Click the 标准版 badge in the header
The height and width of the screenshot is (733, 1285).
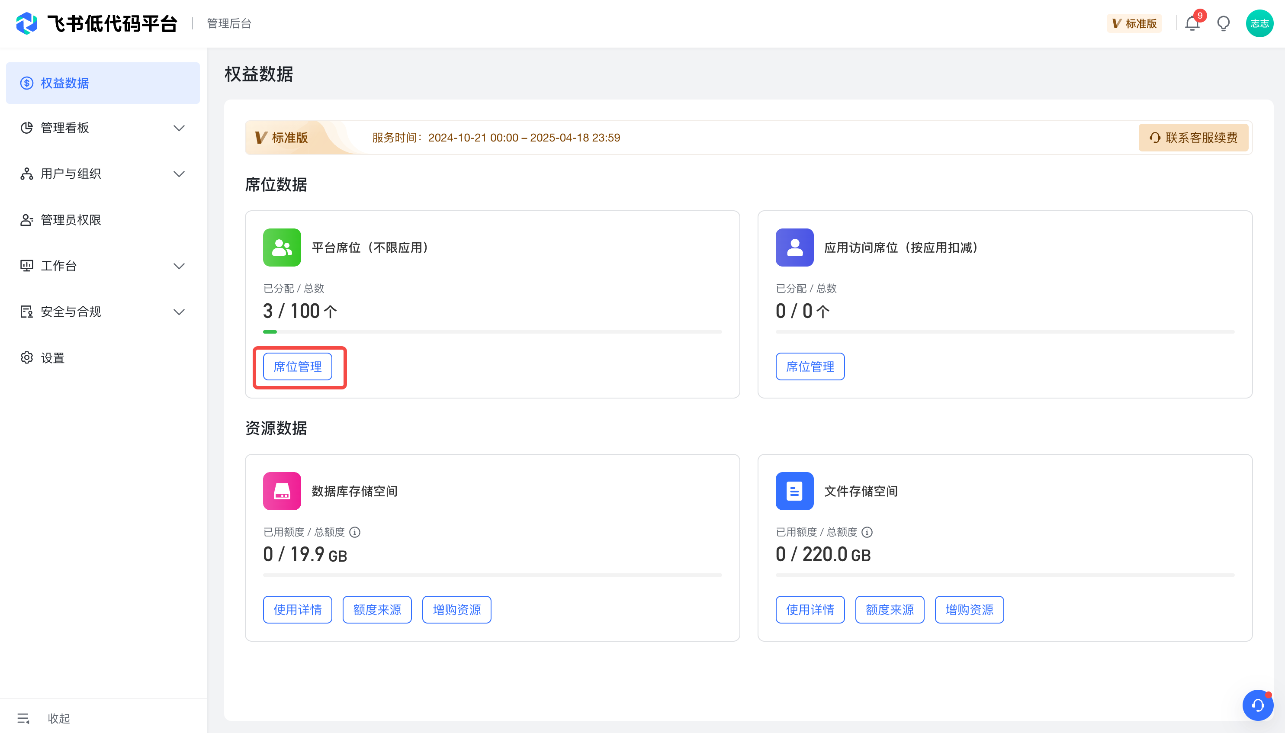tap(1134, 24)
